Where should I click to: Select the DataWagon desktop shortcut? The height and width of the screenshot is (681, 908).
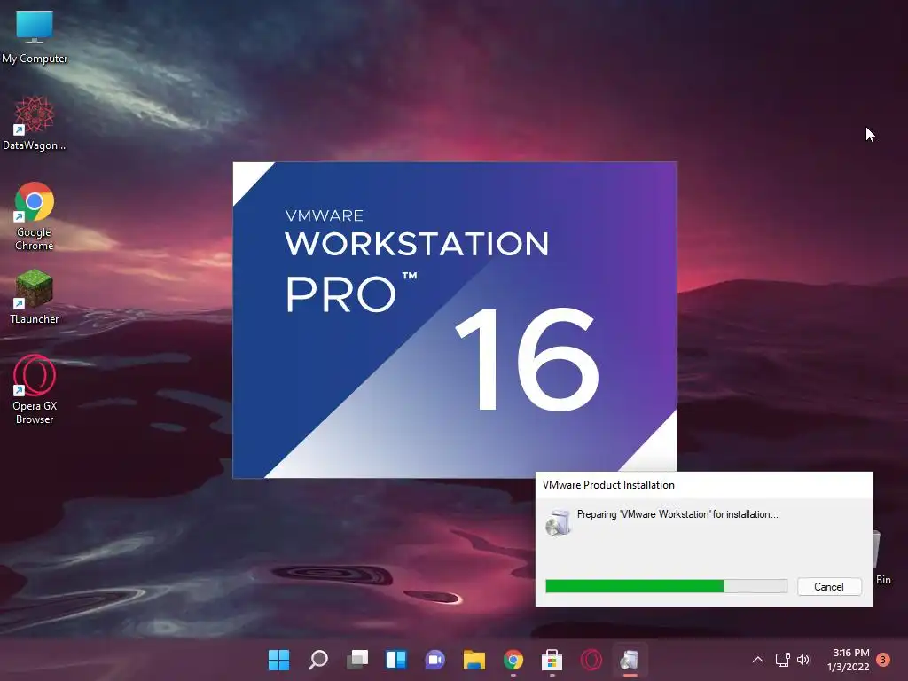(x=35, y=122)
